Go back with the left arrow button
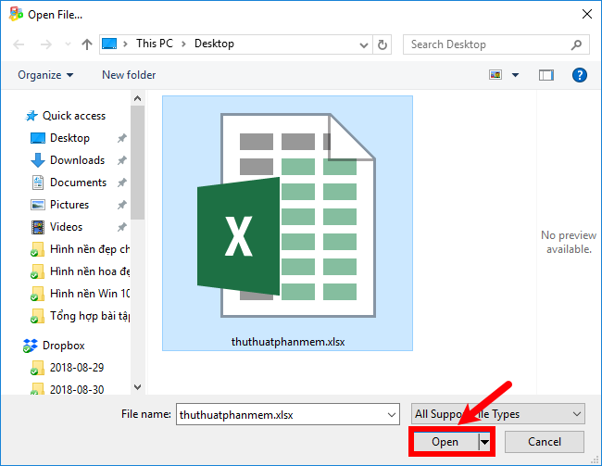The width and height of the screenshot is (602, 466). click(19, 44)
